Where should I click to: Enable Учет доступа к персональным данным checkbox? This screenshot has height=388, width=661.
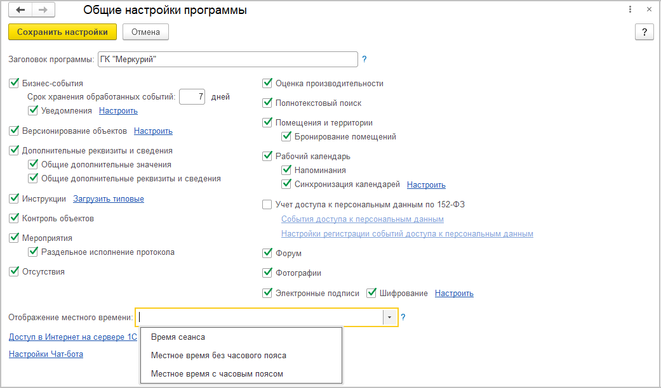(x=268, y=205)
